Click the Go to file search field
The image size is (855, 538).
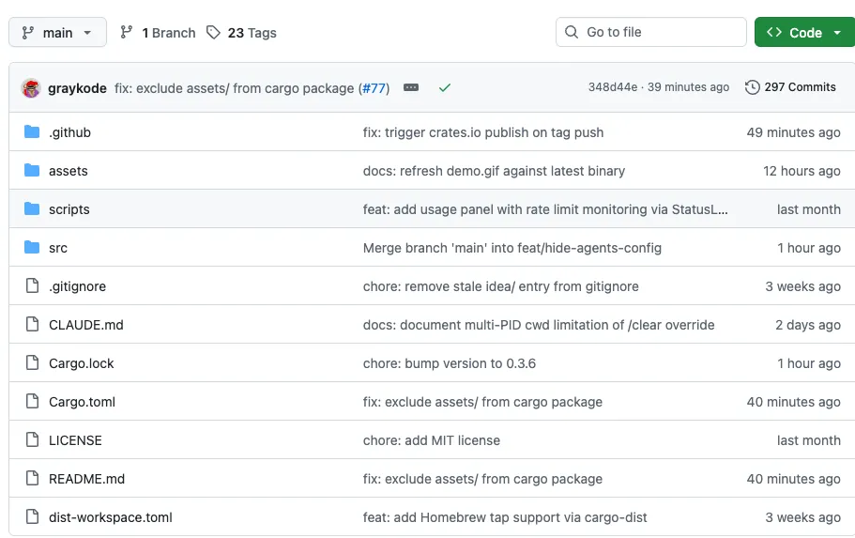pyautogui.click(x=650, y=32)
